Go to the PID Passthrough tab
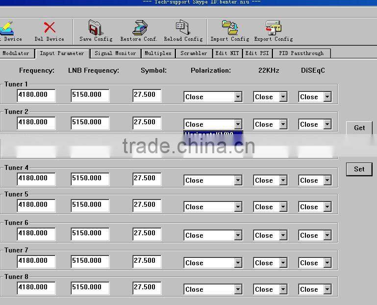The width and height of the screenshot is (377, 305). pos(301,54)
